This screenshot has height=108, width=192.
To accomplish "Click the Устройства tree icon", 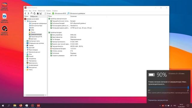I will point(27,59).
